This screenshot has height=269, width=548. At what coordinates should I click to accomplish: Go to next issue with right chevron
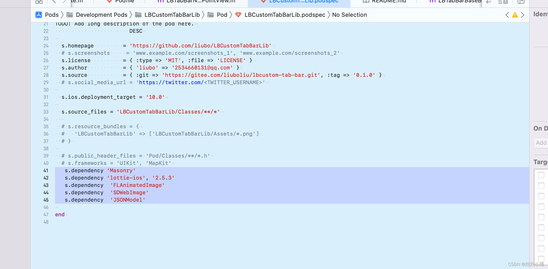click(x=523, y=15)
